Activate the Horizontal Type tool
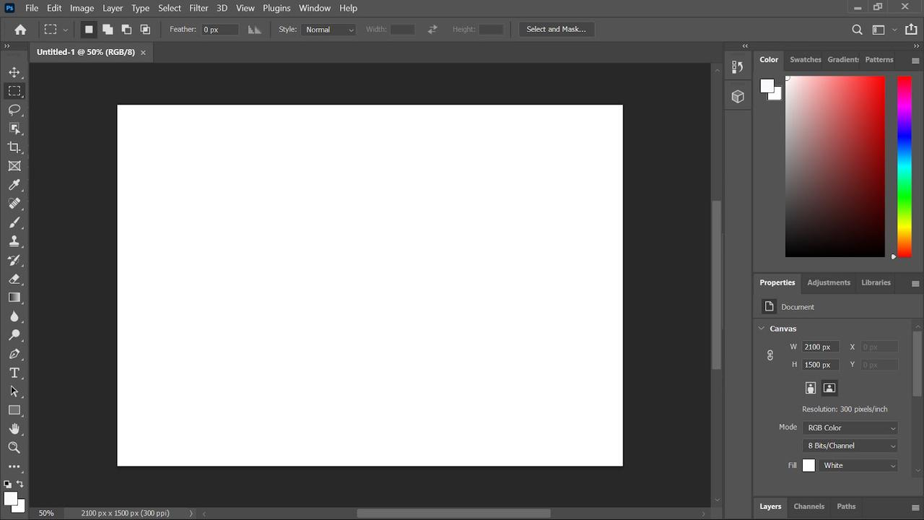Image resolution: width=924 pixels, height=520 pixels. tap(14, 373)
